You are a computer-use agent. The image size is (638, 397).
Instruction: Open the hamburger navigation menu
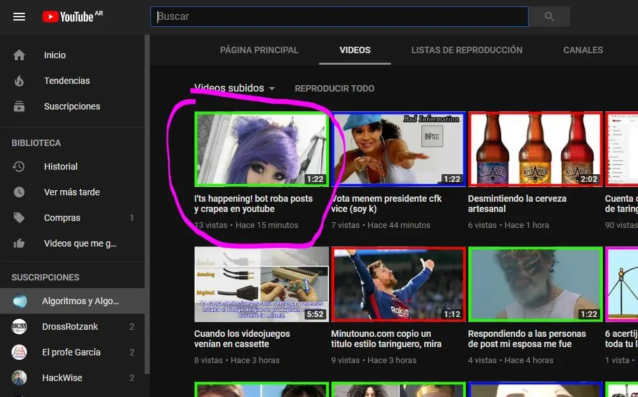(x=19, y=17)
